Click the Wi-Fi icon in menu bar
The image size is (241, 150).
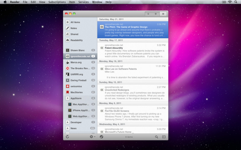pos(230,2)
